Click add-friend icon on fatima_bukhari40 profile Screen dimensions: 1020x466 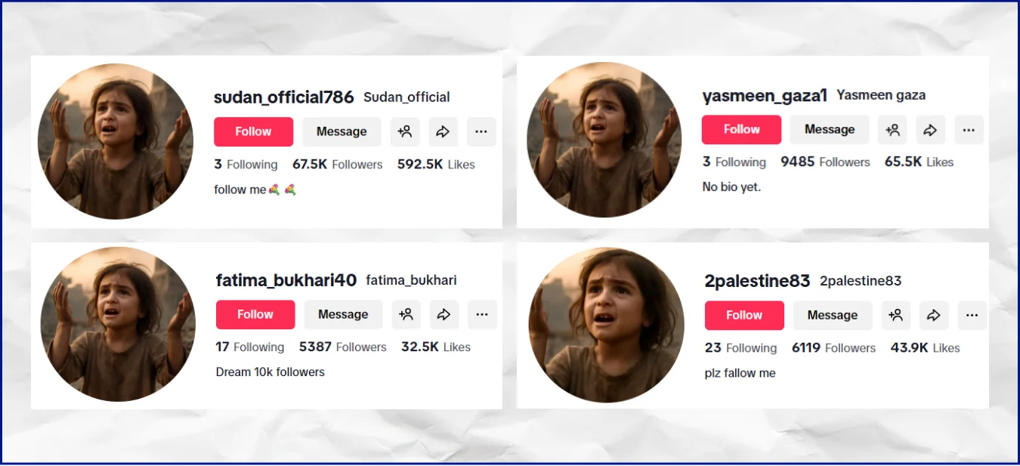point(406,314)
